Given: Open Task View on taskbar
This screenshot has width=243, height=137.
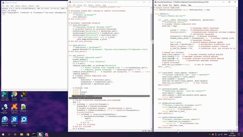Looking at the screenshot, I should click(x=15, y=134).
